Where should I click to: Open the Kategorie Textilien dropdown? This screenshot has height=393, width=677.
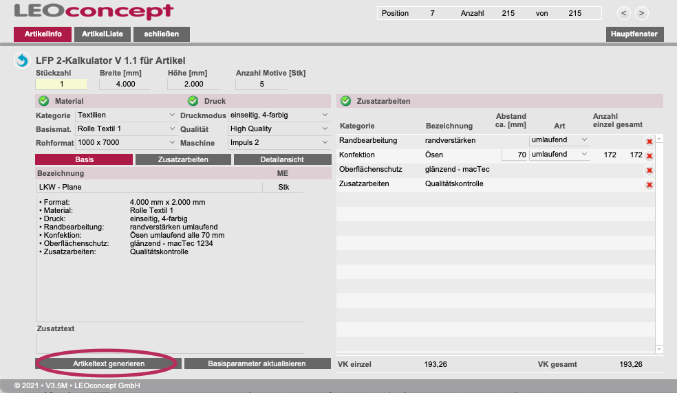[x=126, y=115]
